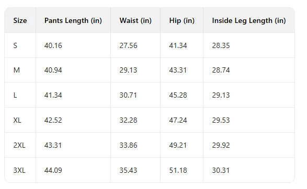The image size is (307, 189).
Task: Click hip value 45.28 for L
Action: tap(178, 95)
